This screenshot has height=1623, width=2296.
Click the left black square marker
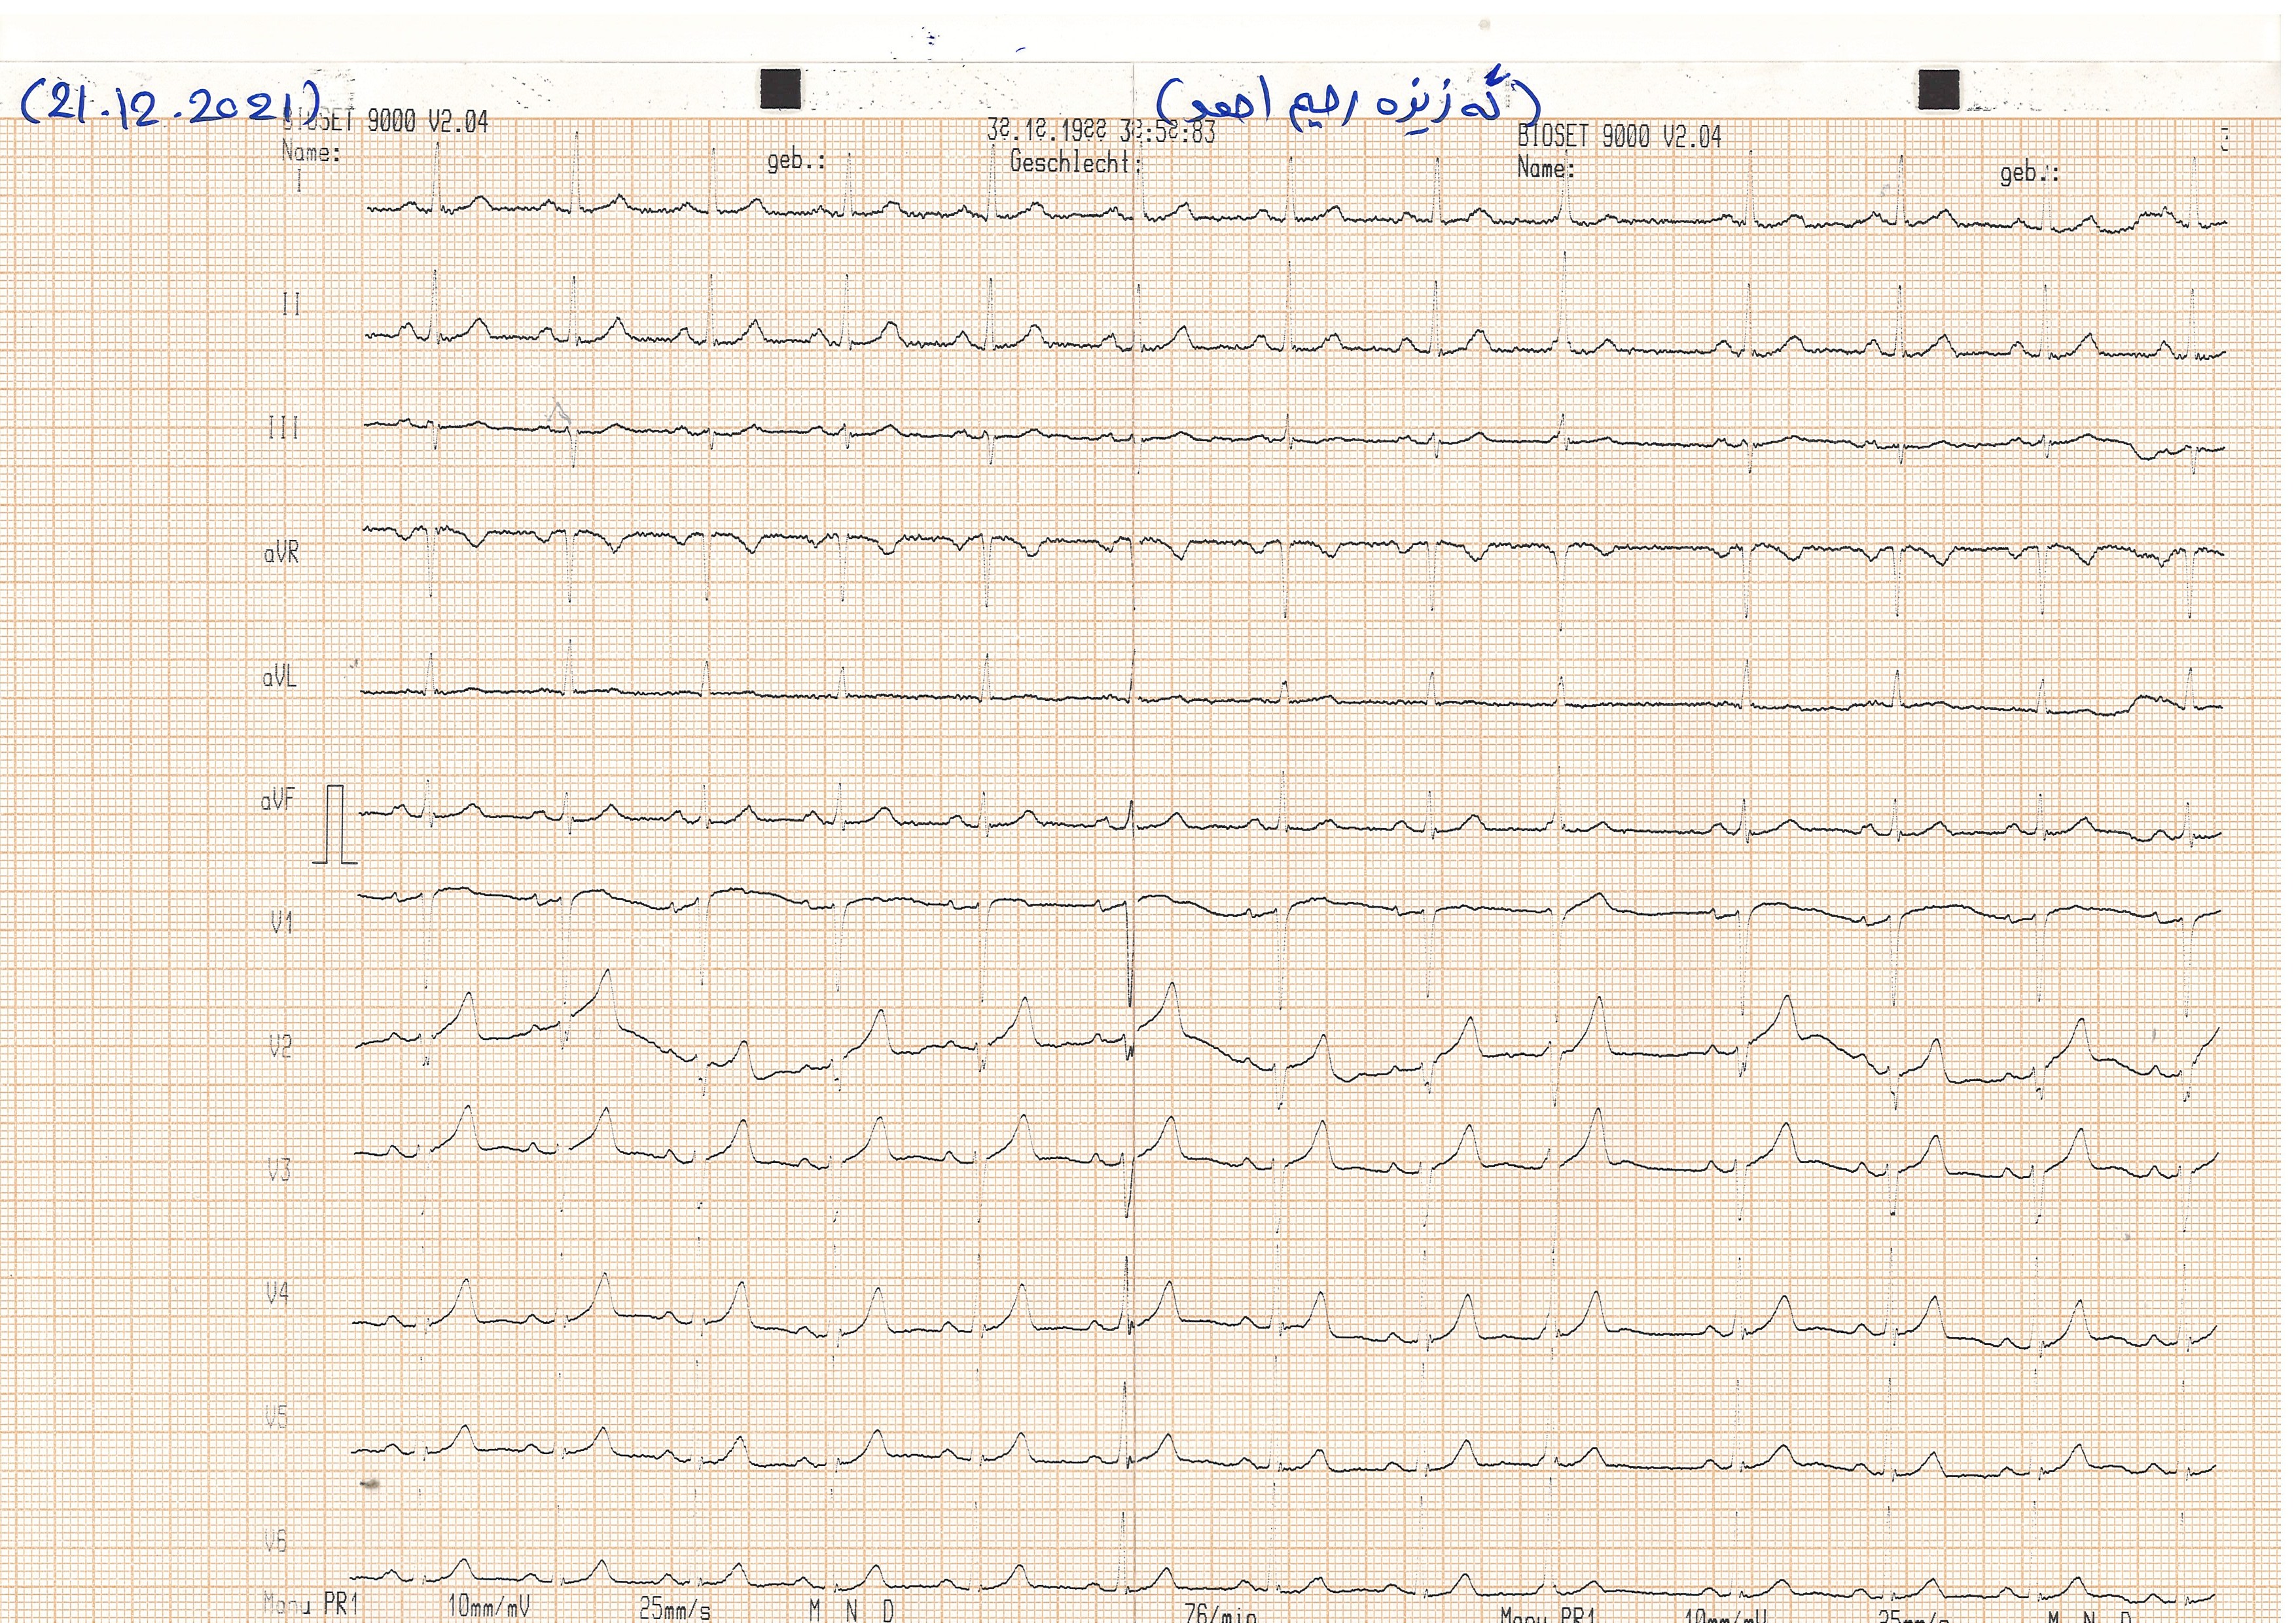[780, 88]
